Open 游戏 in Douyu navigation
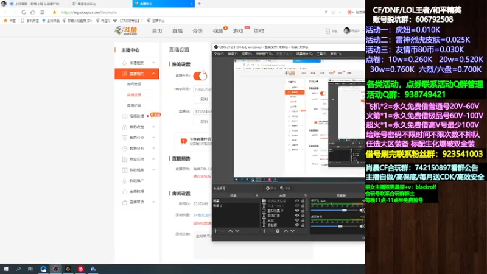This screenshot has height=274, width=487. [x=238, y=31]
